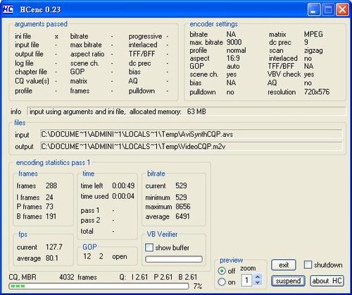352x295 pixels.
Task: Click the aspect value 16:9
Action: click(x=233, y=58)
